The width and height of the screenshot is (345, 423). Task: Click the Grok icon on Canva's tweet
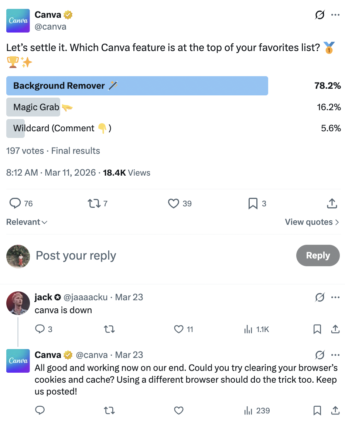coord(320,15)
